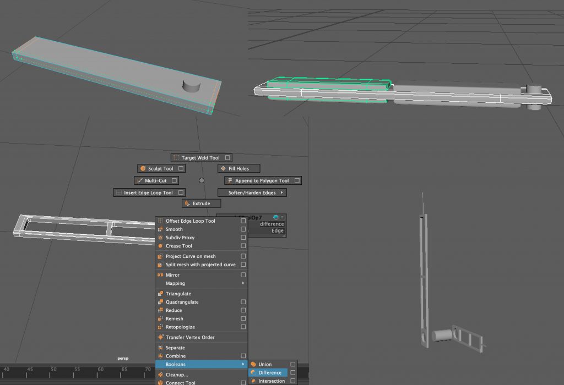This screenshot has height=385, width=564.
Task: Click Append to Polygon Tool button
Action: (x=263, y=180)
